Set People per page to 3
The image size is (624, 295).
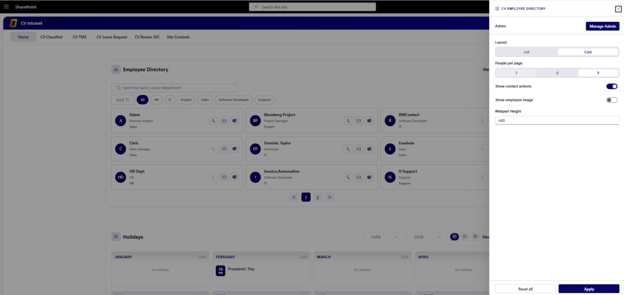(516, 73)
